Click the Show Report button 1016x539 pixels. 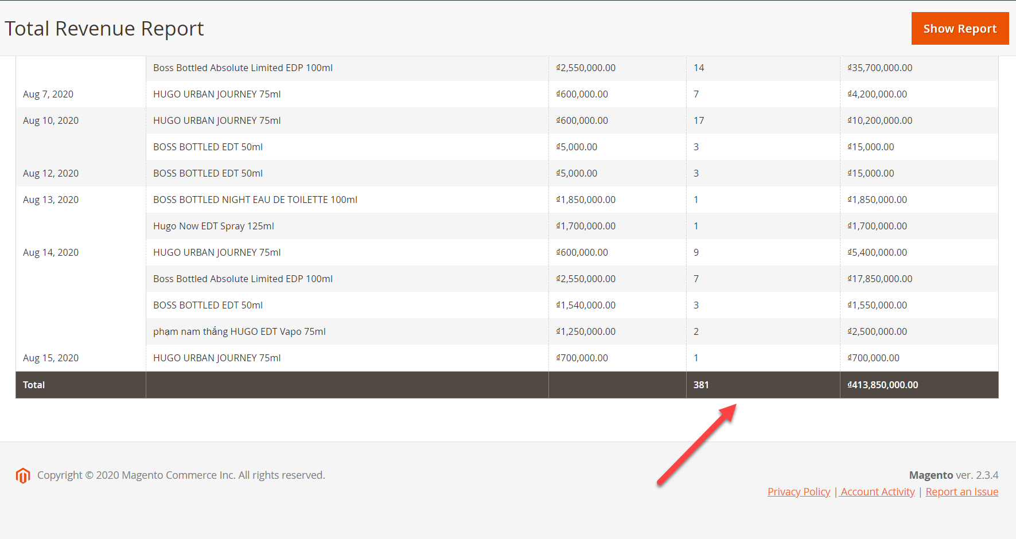point(960,28)
